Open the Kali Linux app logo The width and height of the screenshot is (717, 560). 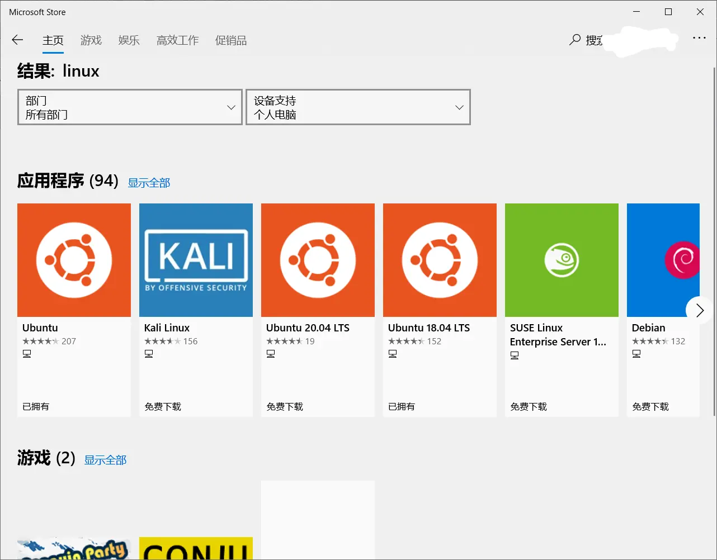click(196, 260)
